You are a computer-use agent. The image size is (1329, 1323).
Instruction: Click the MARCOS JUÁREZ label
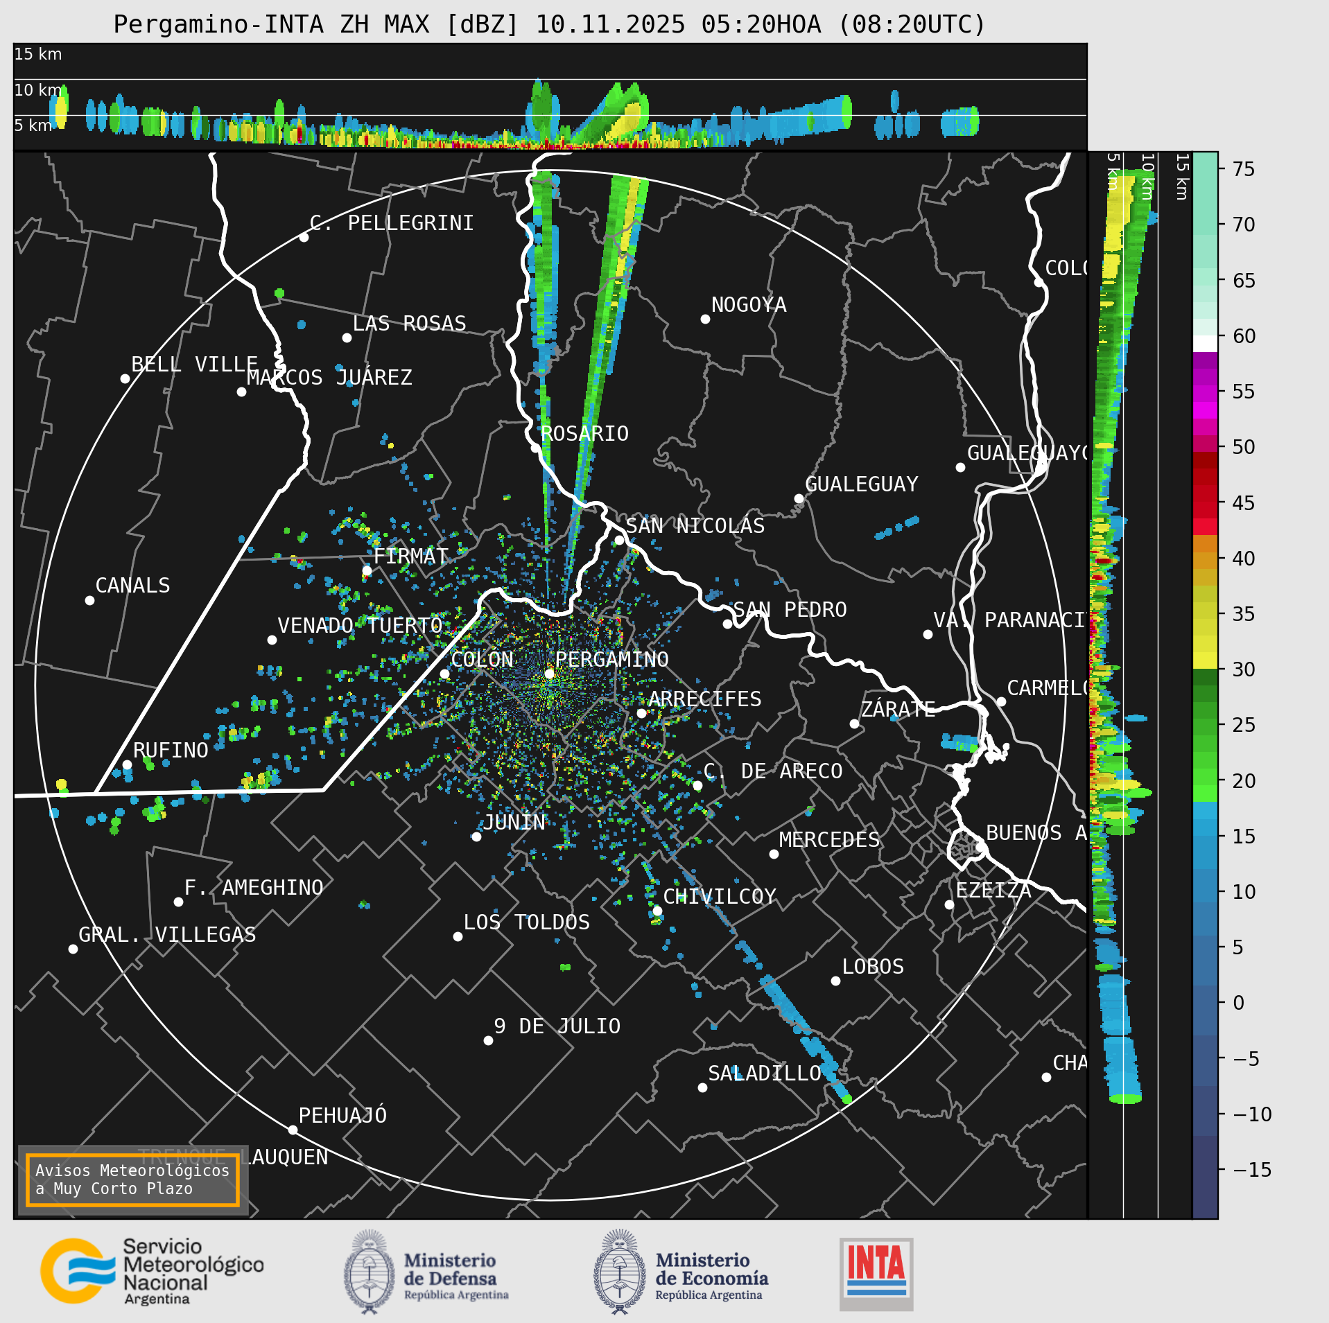coord(329,377)
